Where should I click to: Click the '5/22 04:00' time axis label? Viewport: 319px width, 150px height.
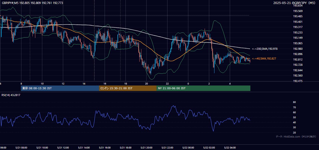coord(230,147)
